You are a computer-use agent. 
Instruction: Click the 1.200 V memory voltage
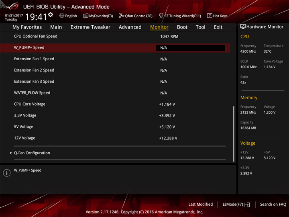tap(269, 113)
